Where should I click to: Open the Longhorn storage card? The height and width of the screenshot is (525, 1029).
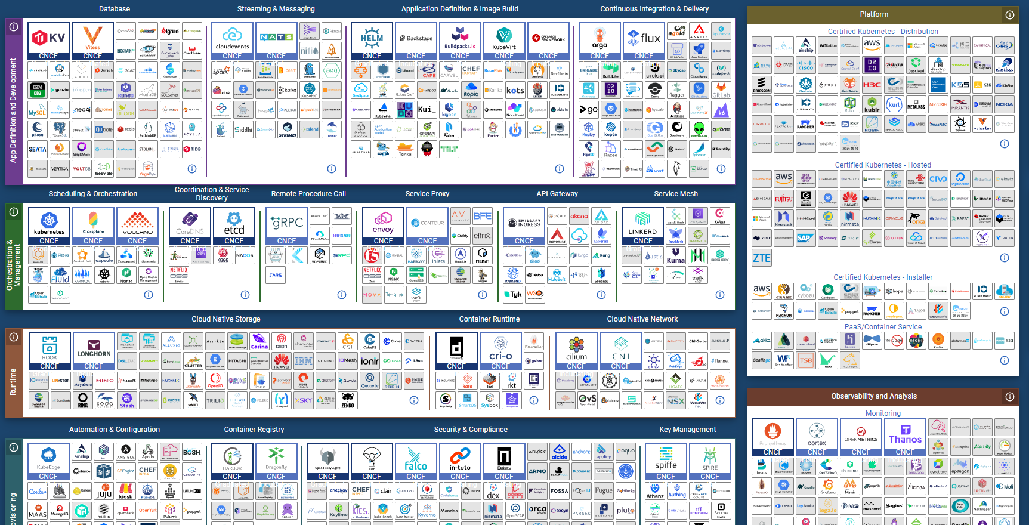pyautogui.click(x=94, y=351)
